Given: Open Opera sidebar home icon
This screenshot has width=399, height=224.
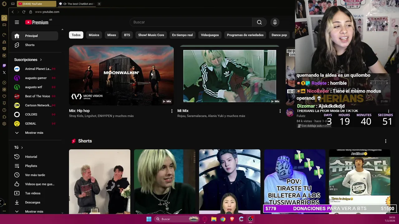Looking at the screenshot, I should click(x=4, y=18).
